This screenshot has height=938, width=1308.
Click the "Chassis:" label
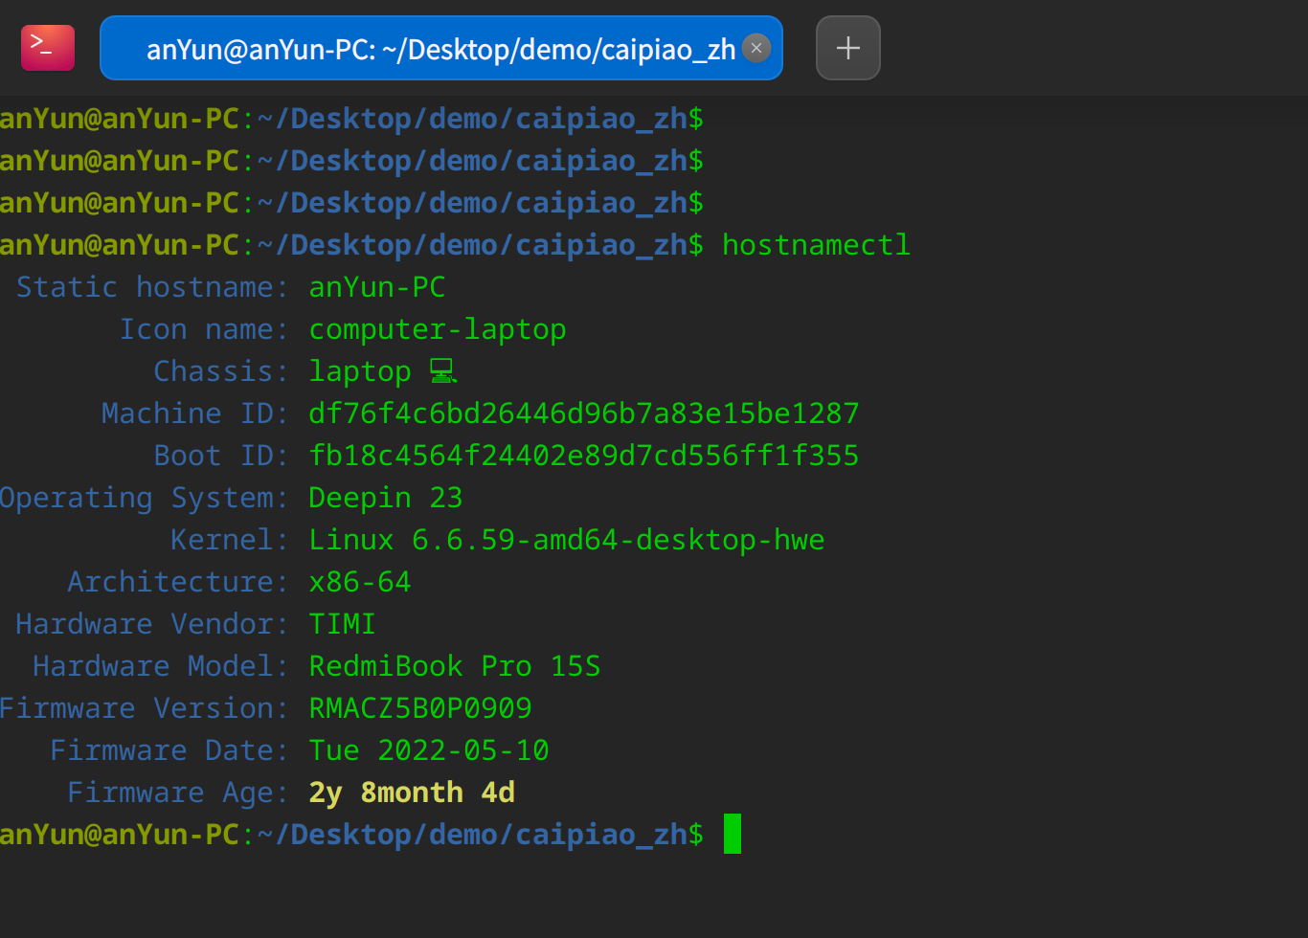coord(221,371)
